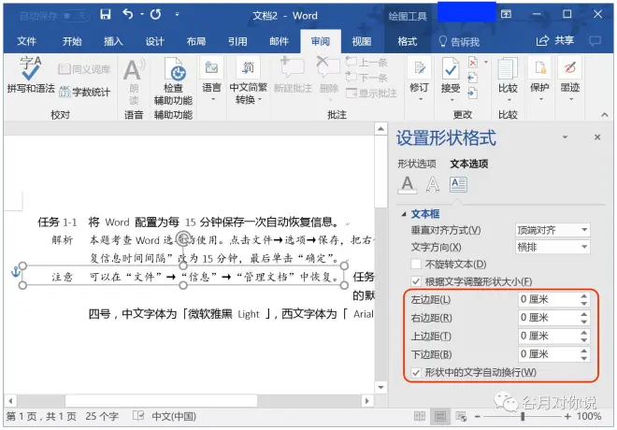Open the Accessibility checker

pyautogui.click(x=173, y=81)
